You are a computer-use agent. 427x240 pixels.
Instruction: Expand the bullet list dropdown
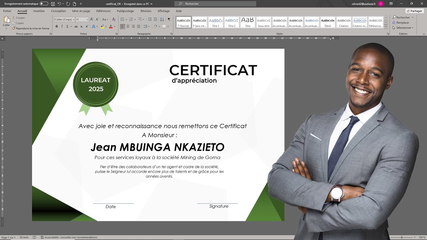coord(126,19)
